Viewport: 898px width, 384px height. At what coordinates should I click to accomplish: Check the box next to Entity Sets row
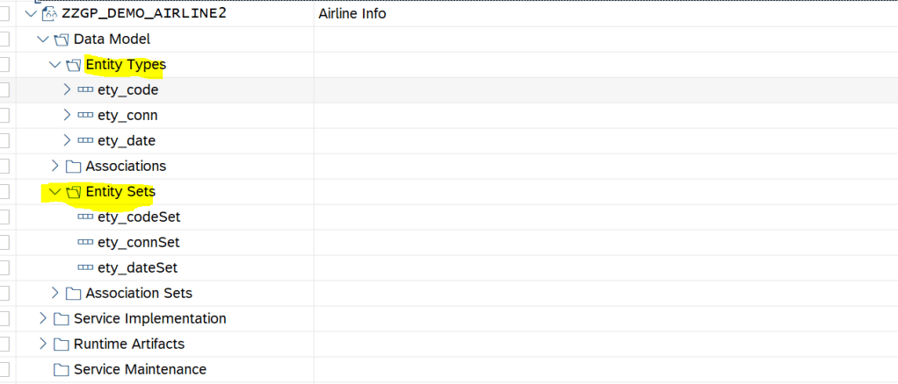tap(4, 192)
